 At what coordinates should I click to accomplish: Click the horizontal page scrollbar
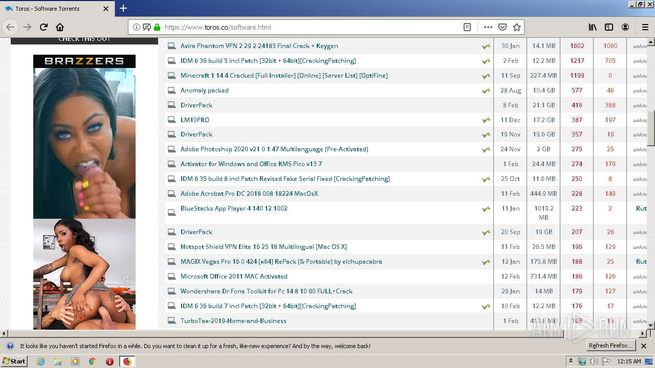pos(287,334)
